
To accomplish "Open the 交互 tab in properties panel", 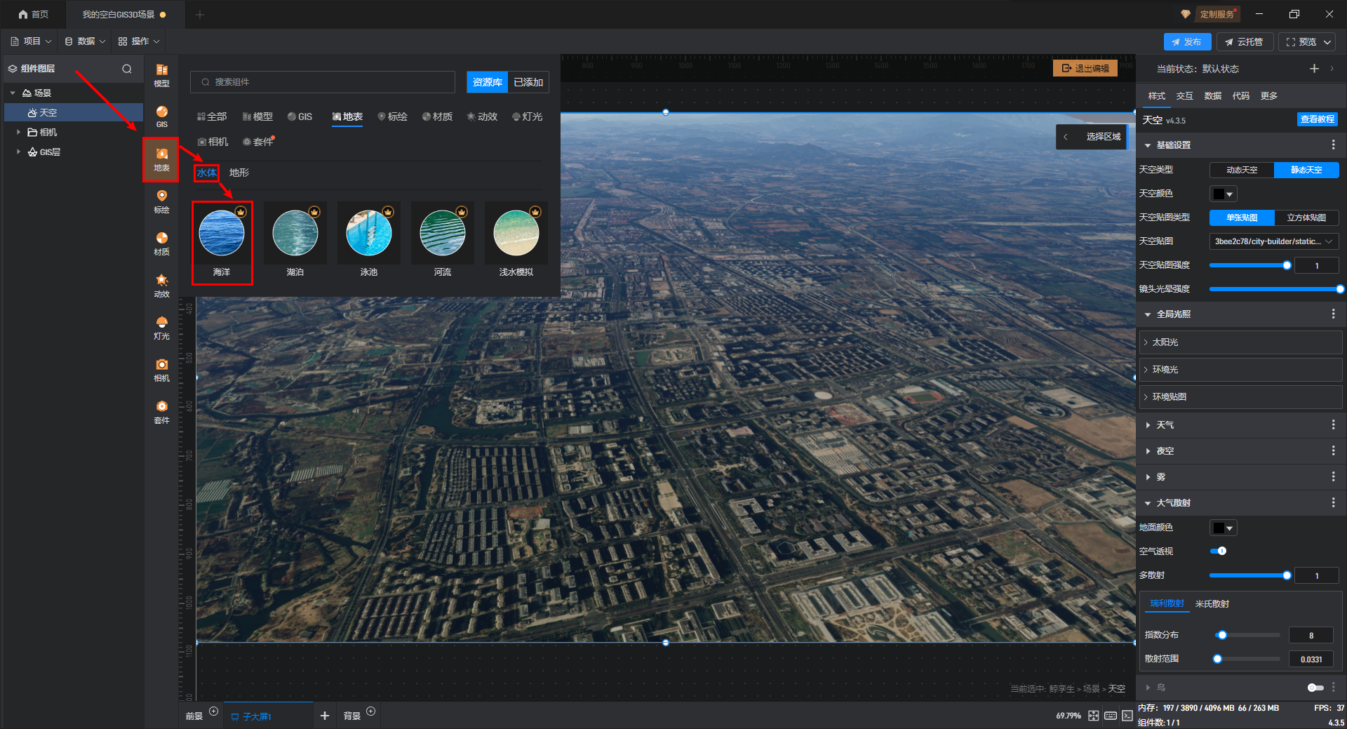I will (x=1184, y=96).
